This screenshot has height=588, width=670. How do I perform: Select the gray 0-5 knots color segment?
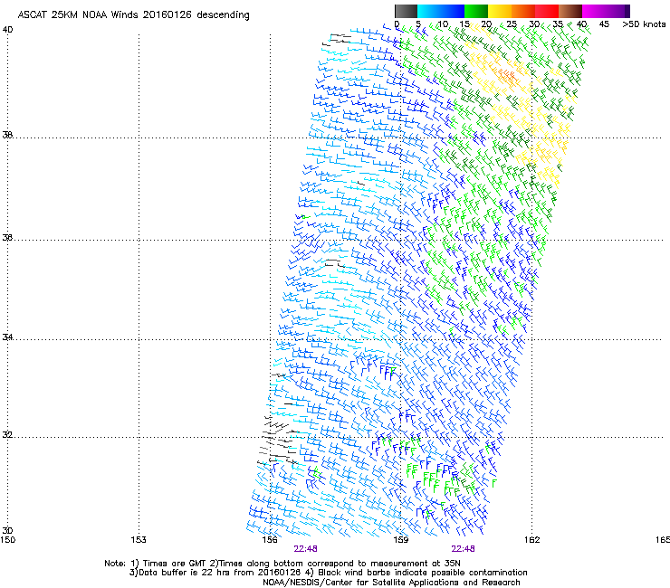point(406,11)
